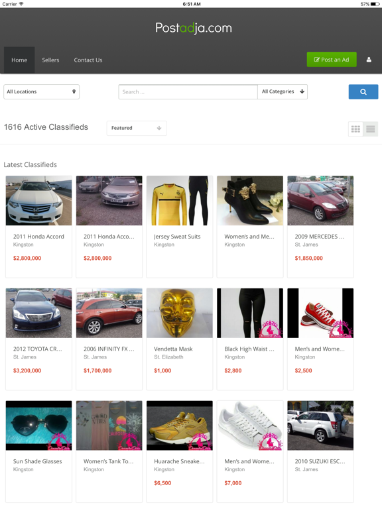Click the Black High Waist title
This screenshot has height=509, width=382.
pyautogui.click(x=249, y=349)
